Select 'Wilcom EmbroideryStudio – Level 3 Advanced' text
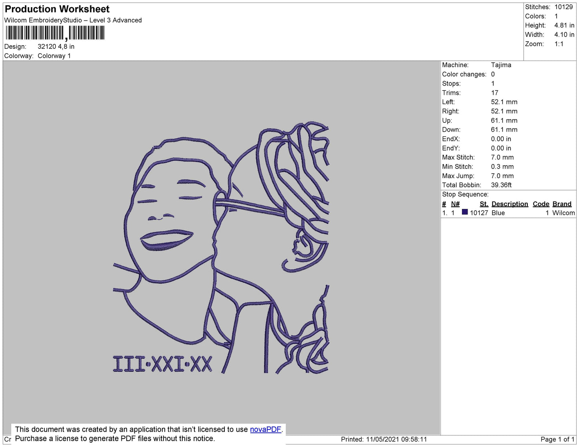The image size is (579, 447). [x=73, y=20]
